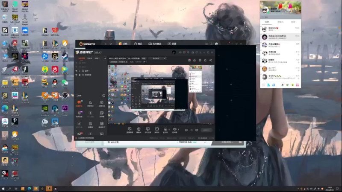Switch to the Scene 2 tab
Screen dimensions: 342x192
pyautogui.click(x=97, y=58)
